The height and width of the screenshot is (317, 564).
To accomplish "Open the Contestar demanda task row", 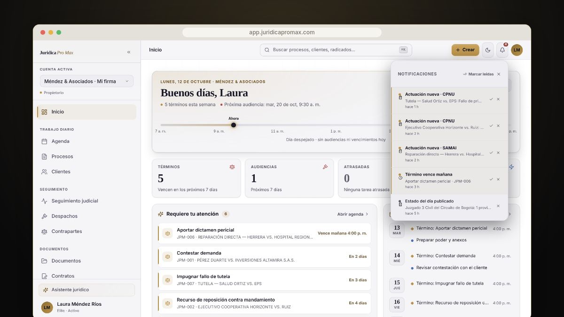I will pos(265,256).
